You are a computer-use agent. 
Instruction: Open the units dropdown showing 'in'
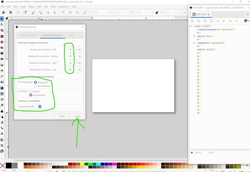185,12
